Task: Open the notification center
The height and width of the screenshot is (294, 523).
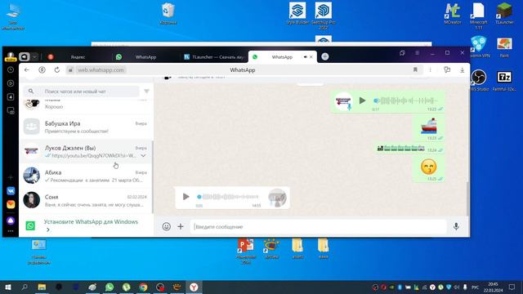Action: tap(512, 287)
